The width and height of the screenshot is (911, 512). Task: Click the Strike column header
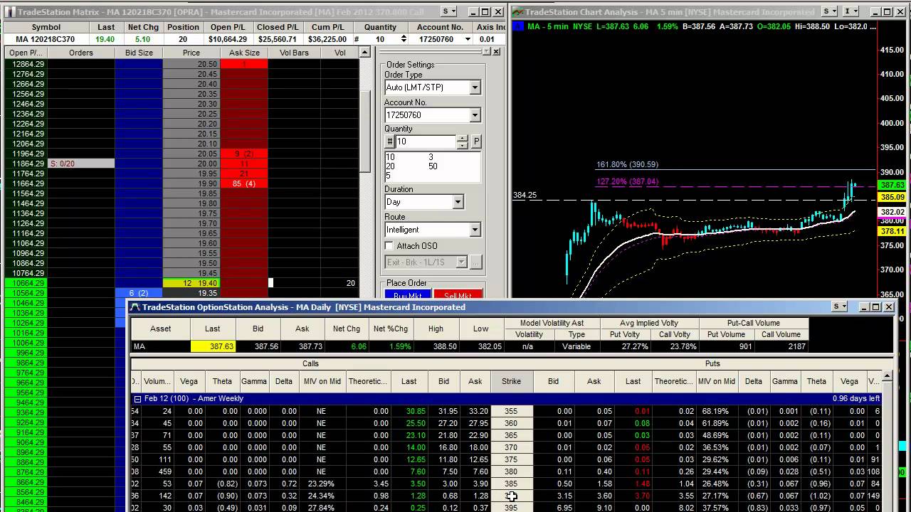coord(511,381)
